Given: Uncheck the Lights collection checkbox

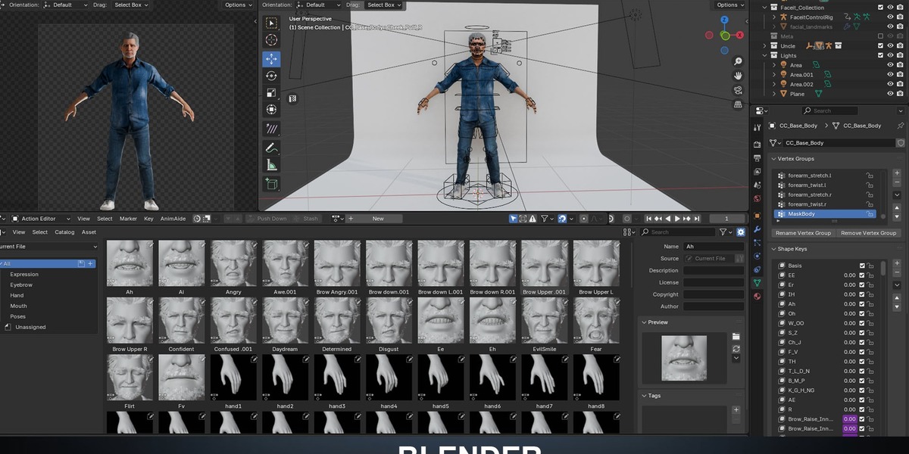Looking at the screenshot, I should [880, 55].
